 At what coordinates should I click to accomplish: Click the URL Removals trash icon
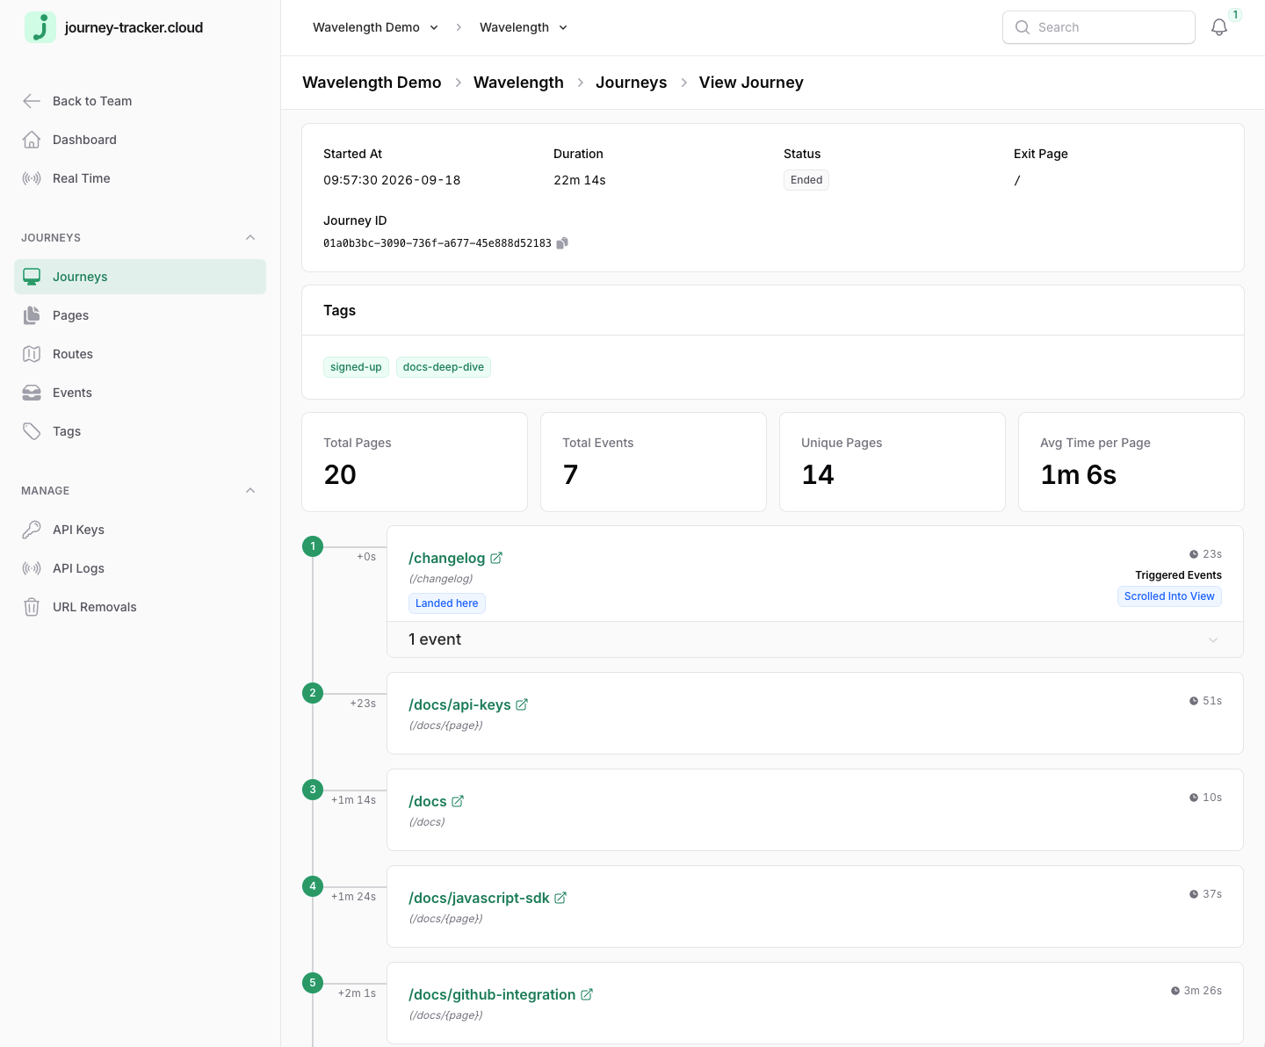(x=32, y=607)
